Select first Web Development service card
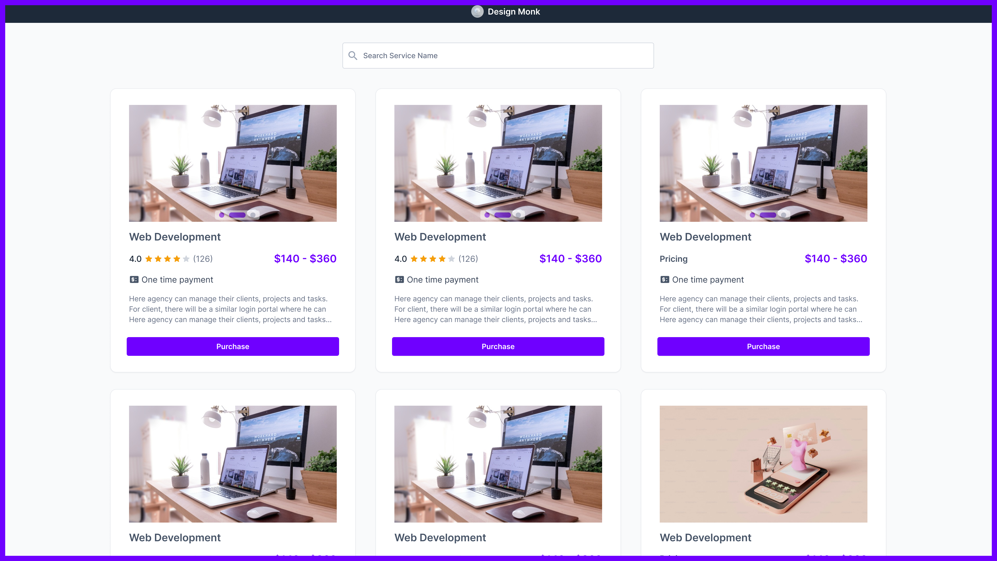This screenshot has width=997, height=561. [x=233, y=230]
